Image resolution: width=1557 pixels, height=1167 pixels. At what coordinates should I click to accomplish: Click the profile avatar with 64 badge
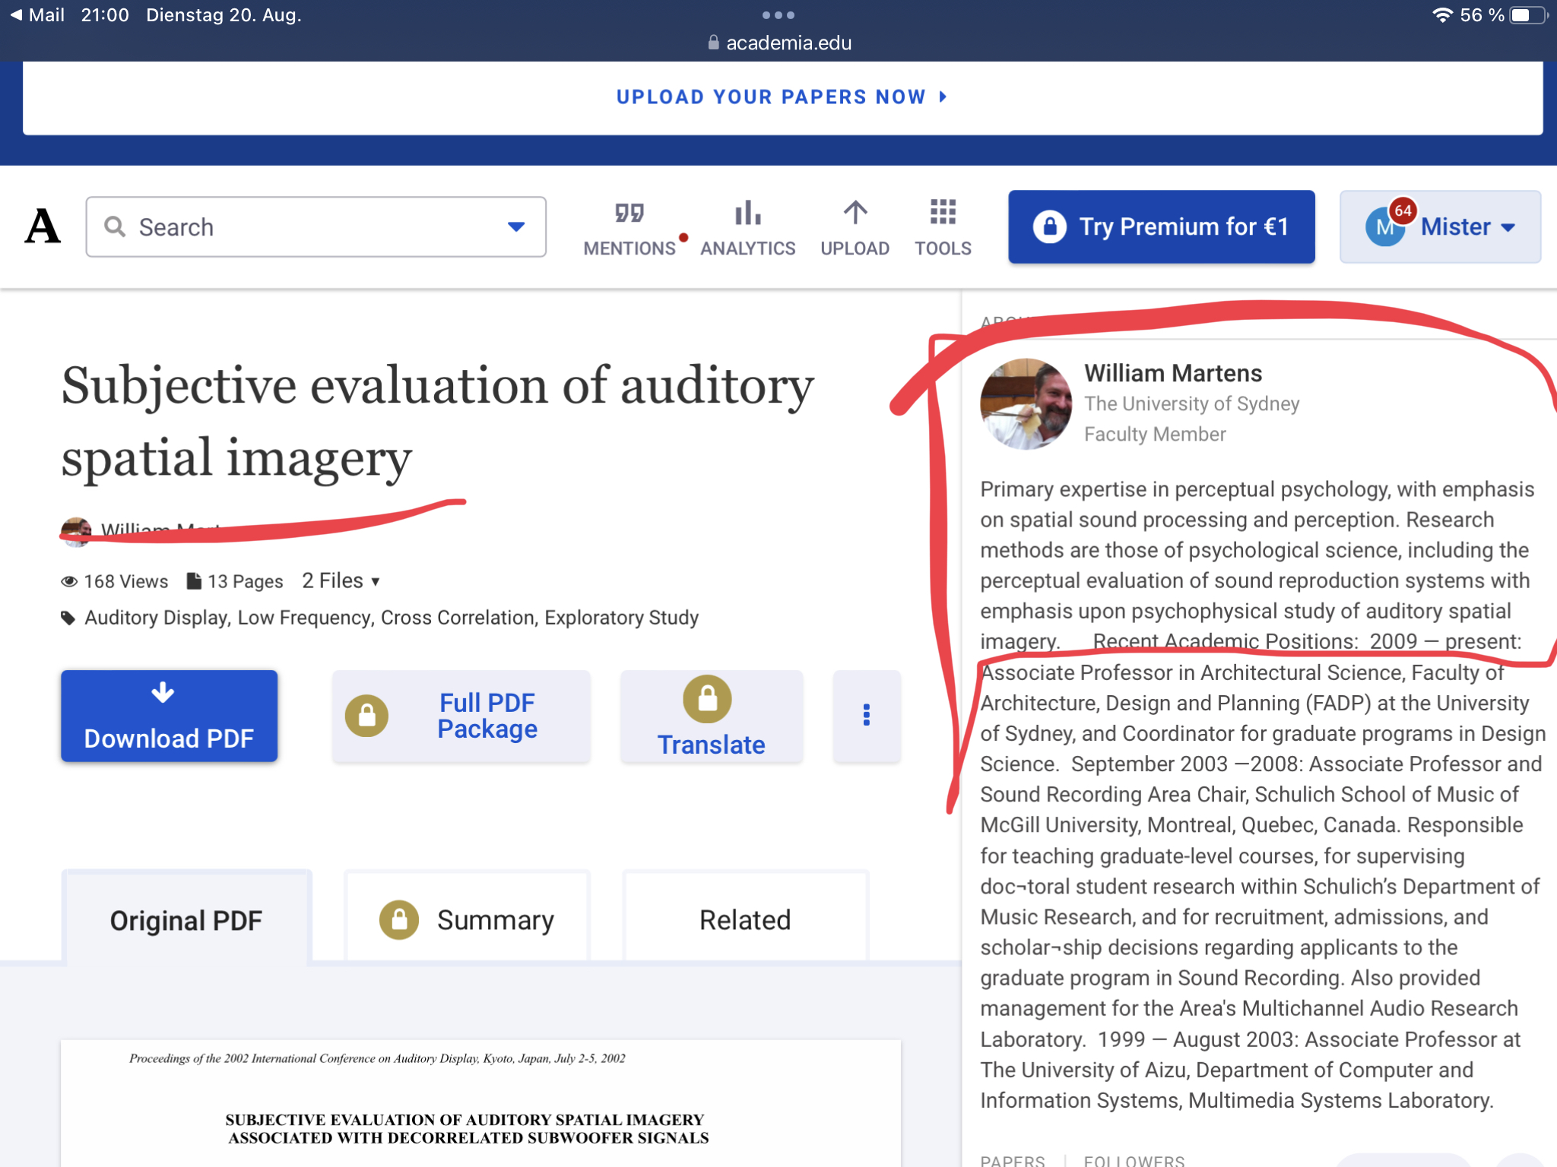[x=1386, y=226]
